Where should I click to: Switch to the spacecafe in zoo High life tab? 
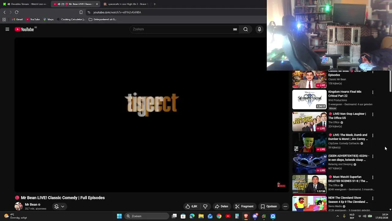coord(126,4)
